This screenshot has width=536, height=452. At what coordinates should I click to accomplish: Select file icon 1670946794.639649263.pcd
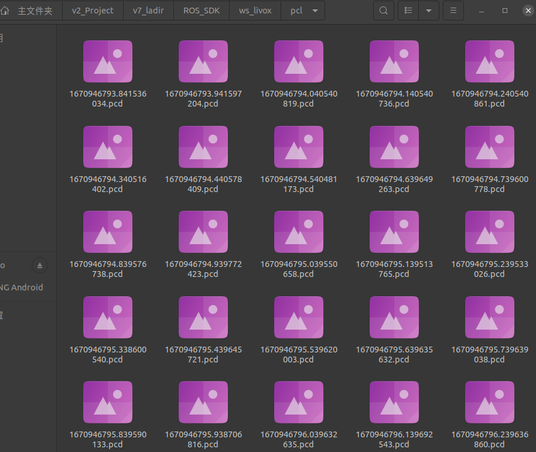pos(394,147)
